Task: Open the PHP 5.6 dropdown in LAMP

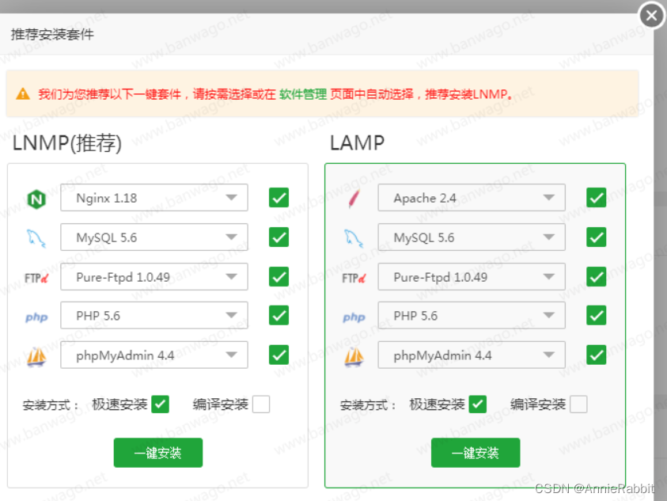Action: click(471, 315)
